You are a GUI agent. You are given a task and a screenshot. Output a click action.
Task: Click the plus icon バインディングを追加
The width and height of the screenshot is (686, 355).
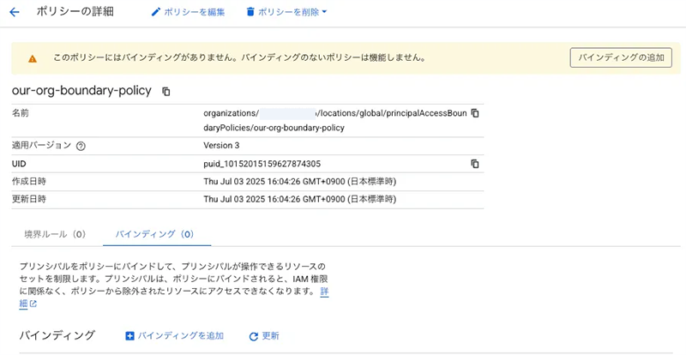[x=130, y=336]
